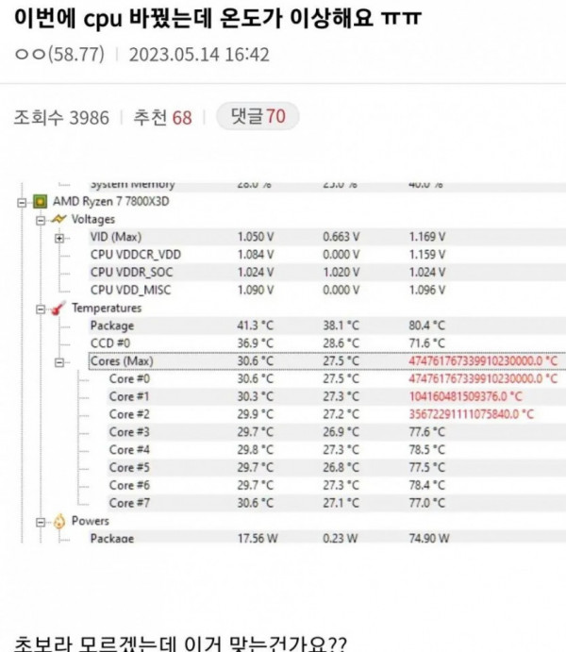Screen dimensions: 566x652
Task: Collapse the Temperatures section
Action: (41, 309)
